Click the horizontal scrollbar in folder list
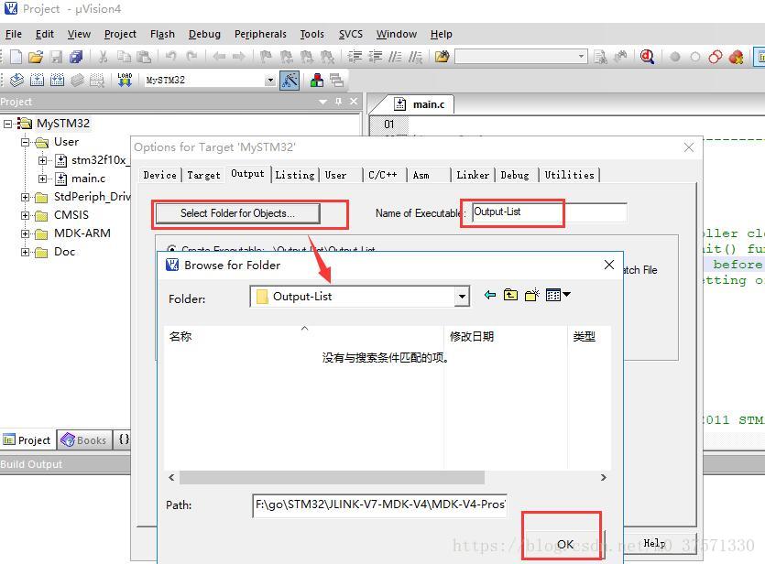This screenshot has width=765, height=564. pos(332,477)
